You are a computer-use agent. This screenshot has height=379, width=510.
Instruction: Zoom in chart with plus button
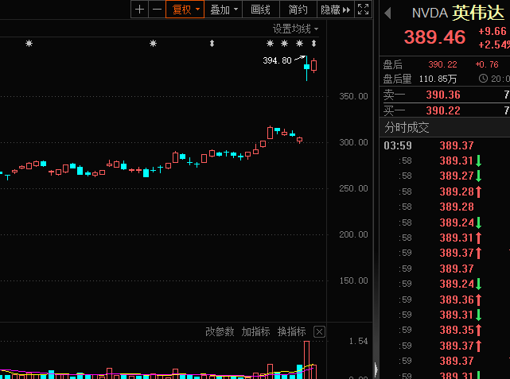140,10
